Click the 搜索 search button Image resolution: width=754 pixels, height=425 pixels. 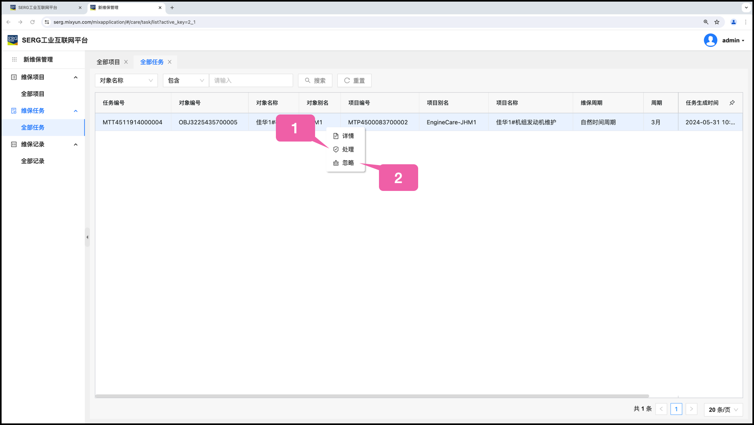coord(315,80)
